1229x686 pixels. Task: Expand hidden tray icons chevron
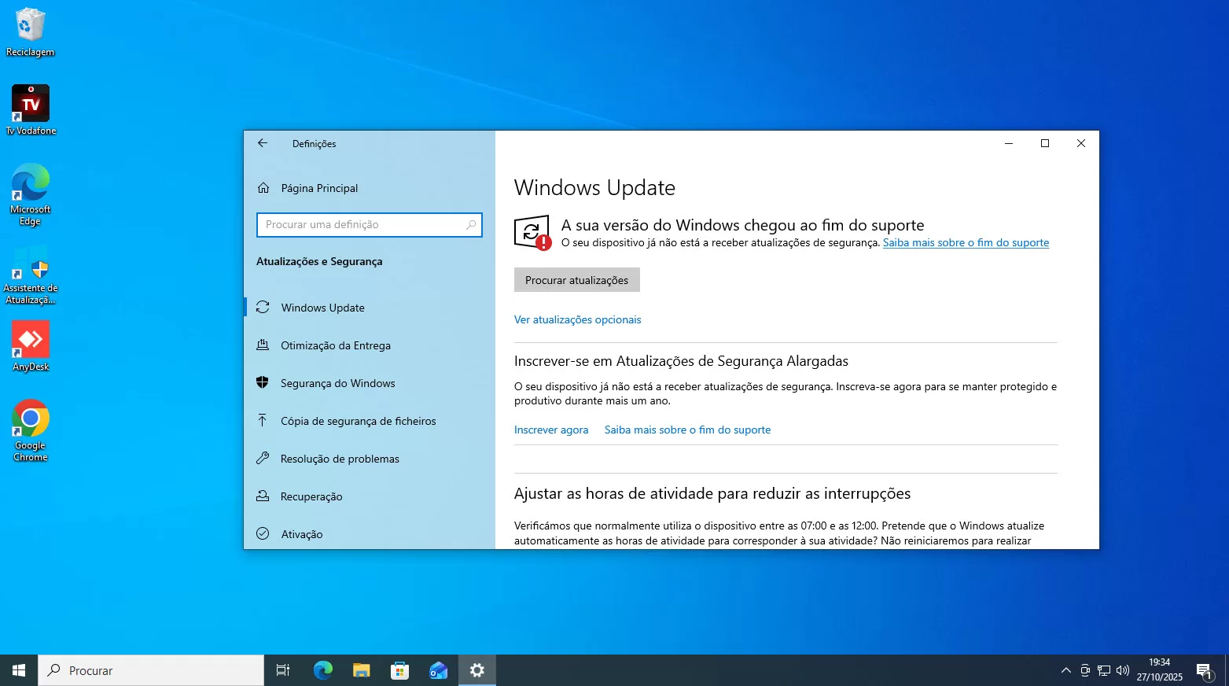(x=1065, y=670)
